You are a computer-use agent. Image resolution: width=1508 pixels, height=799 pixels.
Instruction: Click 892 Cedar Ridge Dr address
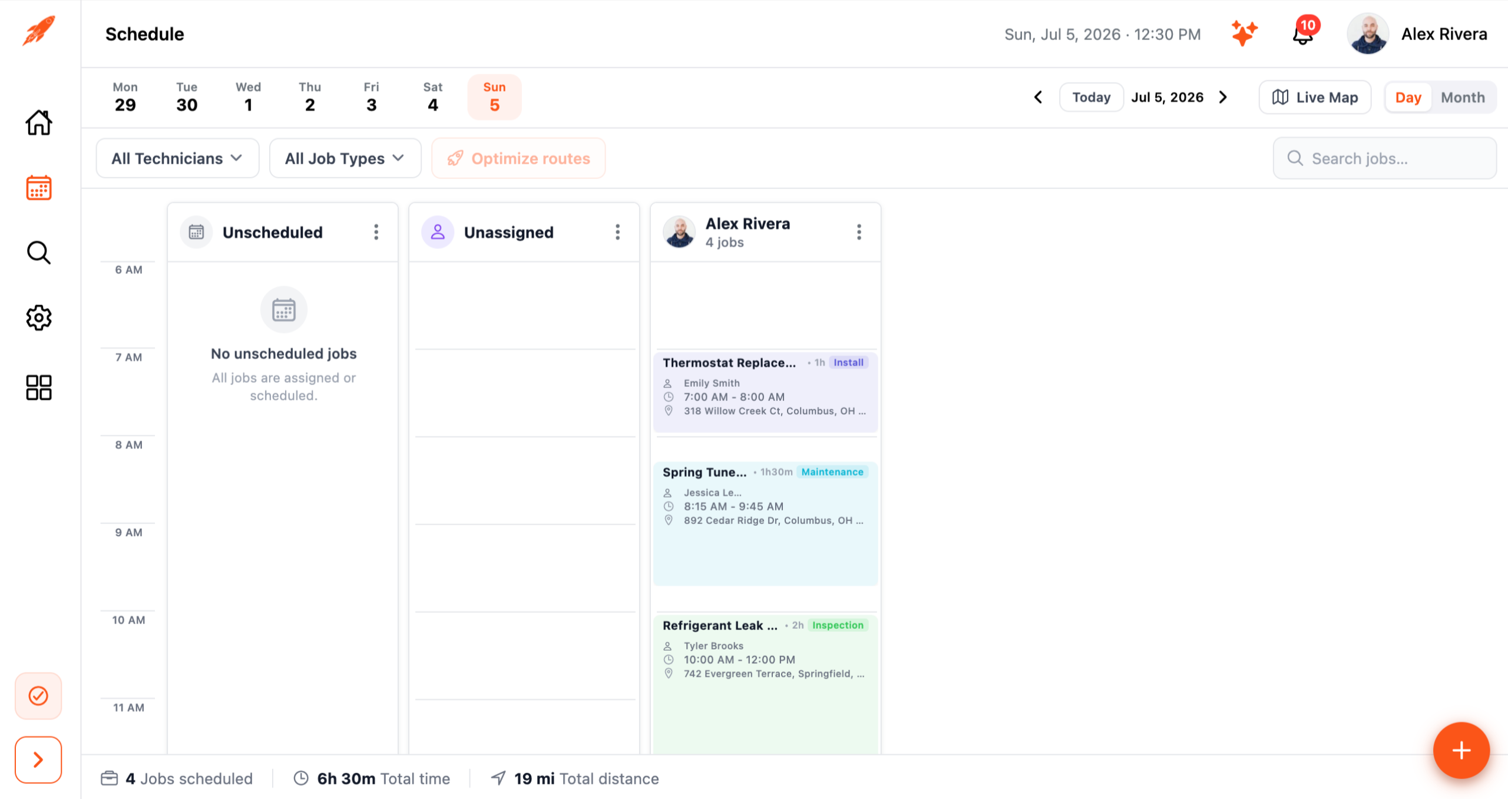(773, 520)
